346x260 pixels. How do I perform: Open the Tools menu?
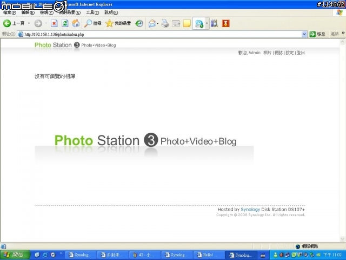pos(92,12)
